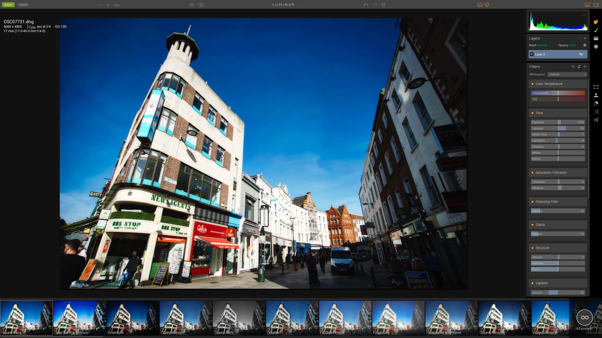Screen dimensions: 602x338
Task: Select the gradient mask tool
Action: click(596, 38)
